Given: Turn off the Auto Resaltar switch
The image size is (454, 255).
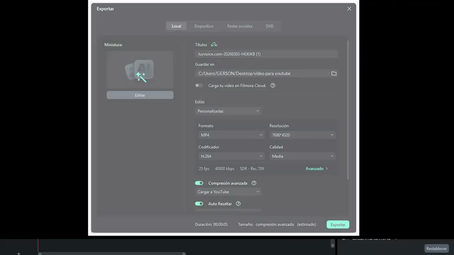Looking at the screenshot, I should pyautogui.click(x=199, y=204).
